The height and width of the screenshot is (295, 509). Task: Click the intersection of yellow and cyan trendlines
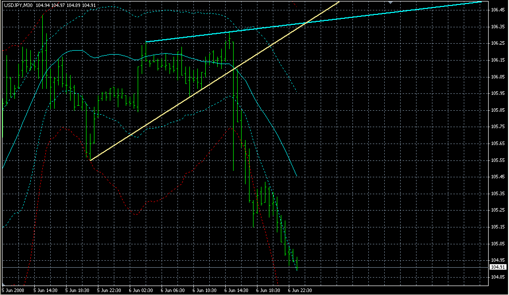(x=307, y=22)
